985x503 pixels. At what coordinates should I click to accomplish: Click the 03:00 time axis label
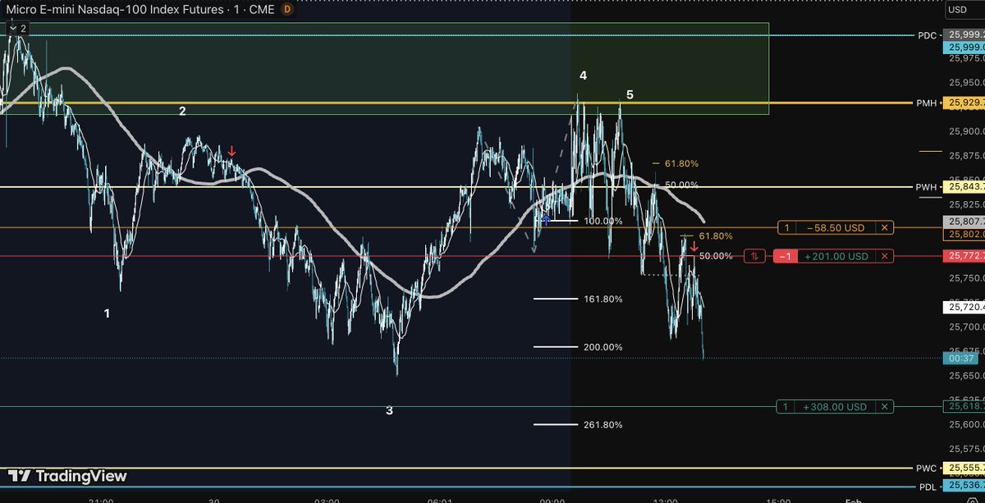(327, 499)
